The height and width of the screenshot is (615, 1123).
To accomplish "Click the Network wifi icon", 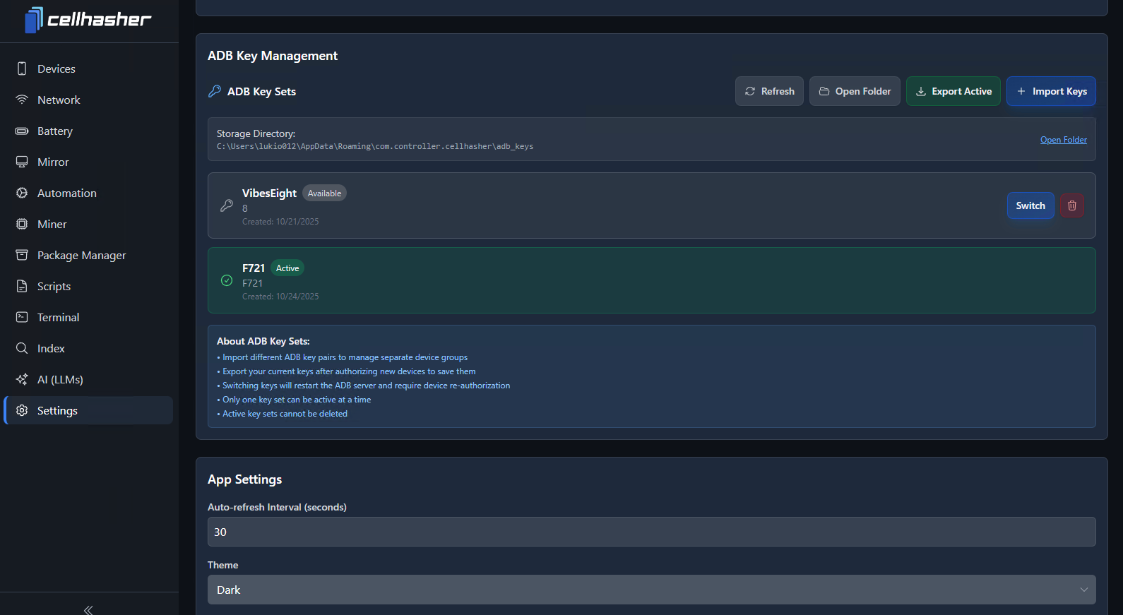I will coord(22,100).
